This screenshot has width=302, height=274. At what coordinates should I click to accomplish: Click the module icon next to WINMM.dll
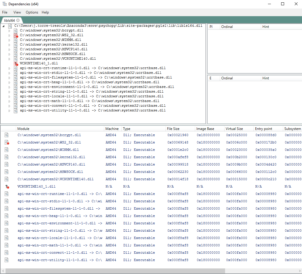(15, 40)
